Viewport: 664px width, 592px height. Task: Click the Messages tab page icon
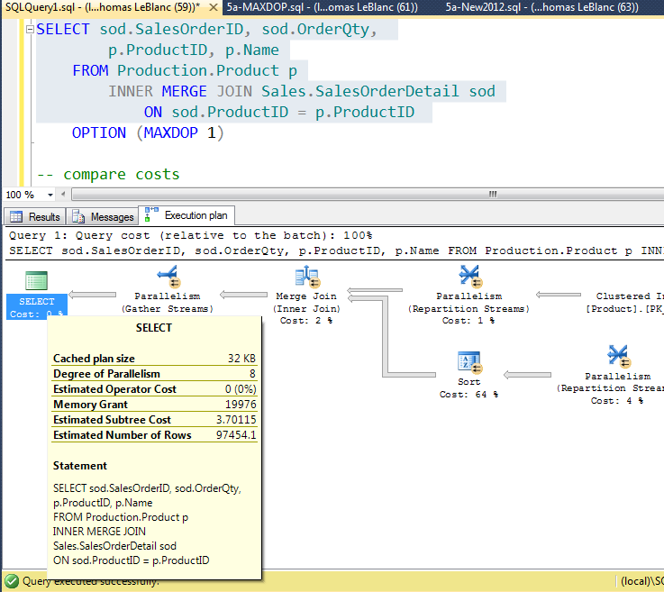pyautogui.click(x=78, y=217)
